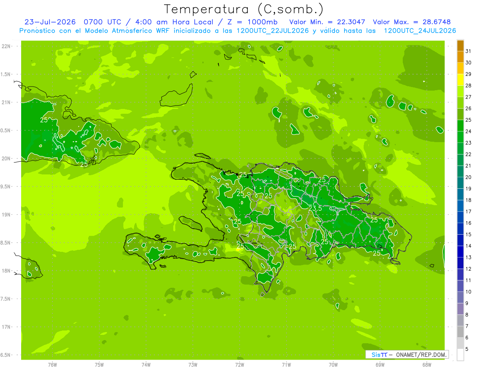Click the '17N' latitude label
The height and width of the screenshot is (370, 479).
click(6, 327)
